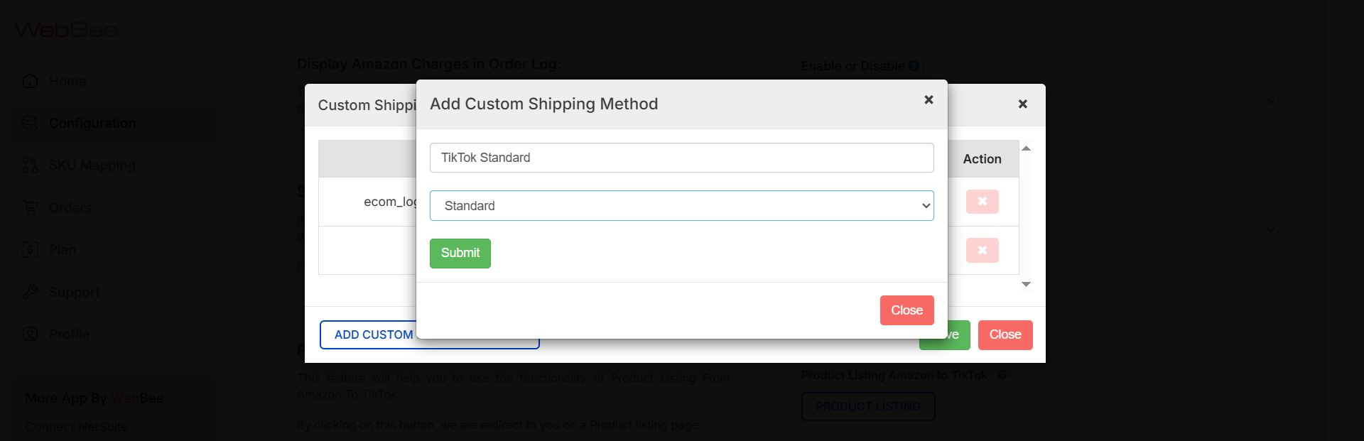Viewport: 1364px width, 441px height.
Task: Click the TikTok Standard name input field
Action: [x=681, y=158]
